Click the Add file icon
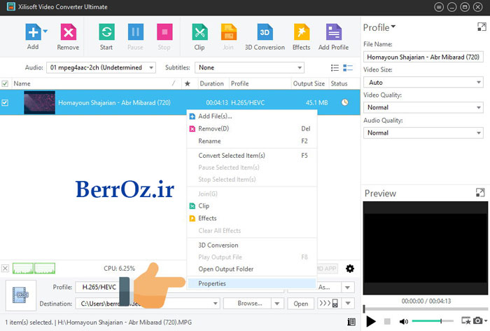Image resolution: width=490 pixels, height=331 pixels. coord(32,33)
